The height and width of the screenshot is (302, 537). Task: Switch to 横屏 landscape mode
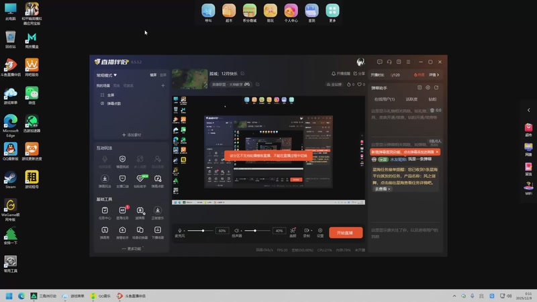(154, 75)
